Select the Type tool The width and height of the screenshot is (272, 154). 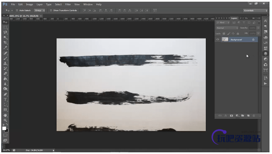(x=5, y=100)
